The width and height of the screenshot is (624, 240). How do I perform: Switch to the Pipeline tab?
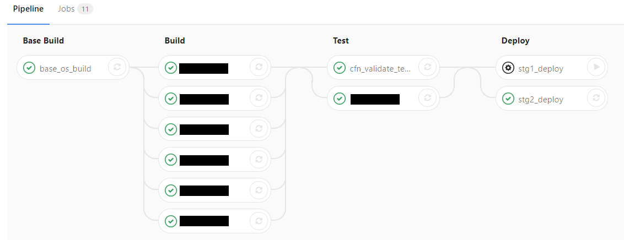click(28, 9)
